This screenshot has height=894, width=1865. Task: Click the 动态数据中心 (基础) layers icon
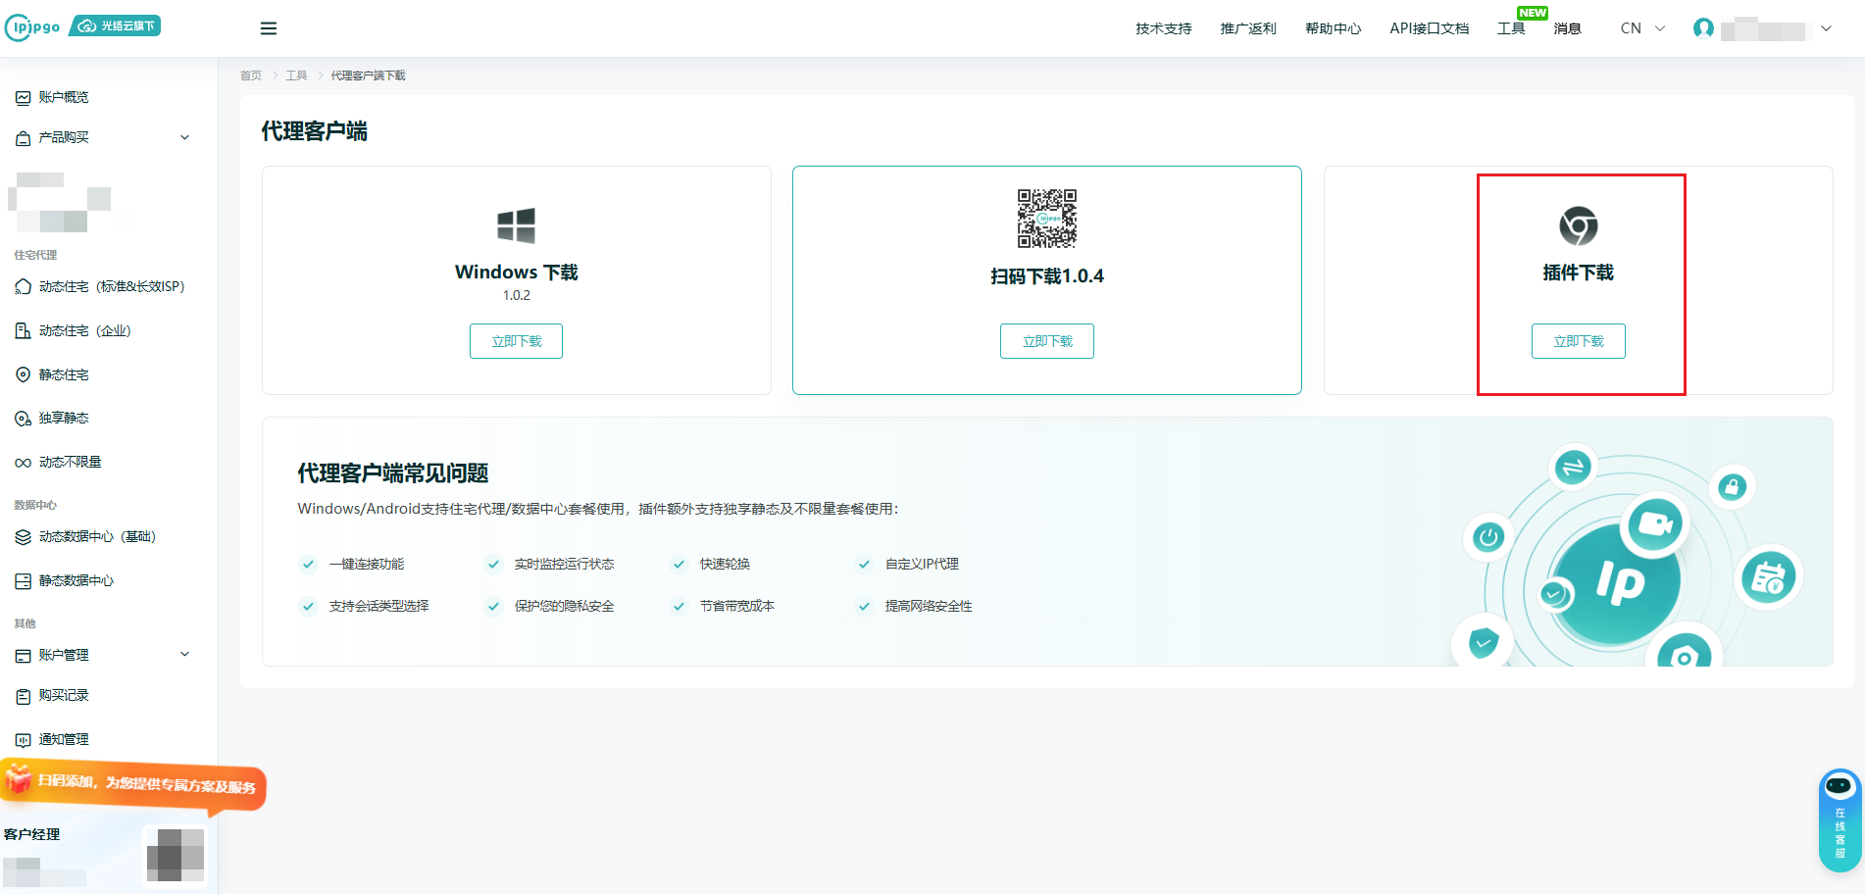[x=23, y=537]
